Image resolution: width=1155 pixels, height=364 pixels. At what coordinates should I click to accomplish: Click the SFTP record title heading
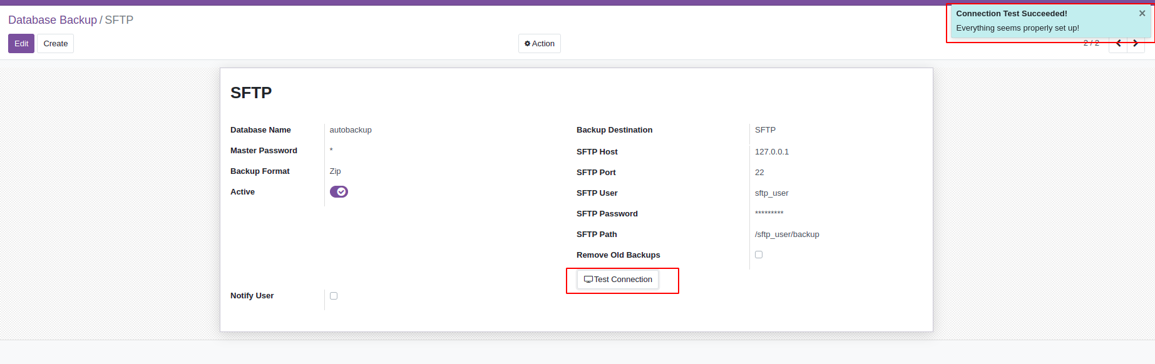pyautogui.click(x=251, y=93)
